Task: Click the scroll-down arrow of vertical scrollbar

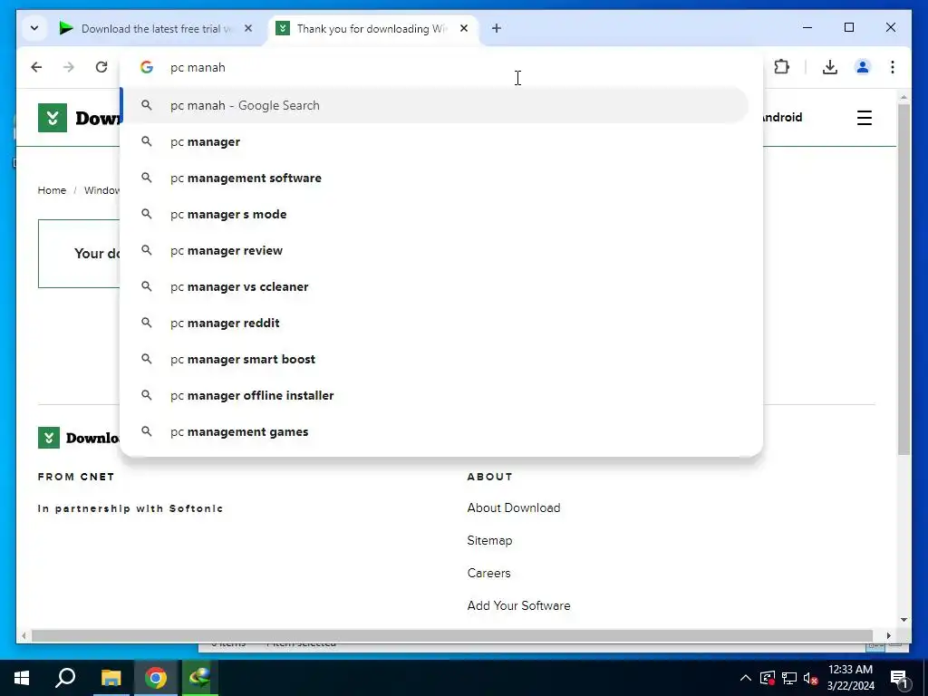Action: (904, 620)
